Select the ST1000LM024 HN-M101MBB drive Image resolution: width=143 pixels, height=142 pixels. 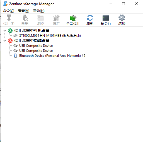[x=50, y=36]
